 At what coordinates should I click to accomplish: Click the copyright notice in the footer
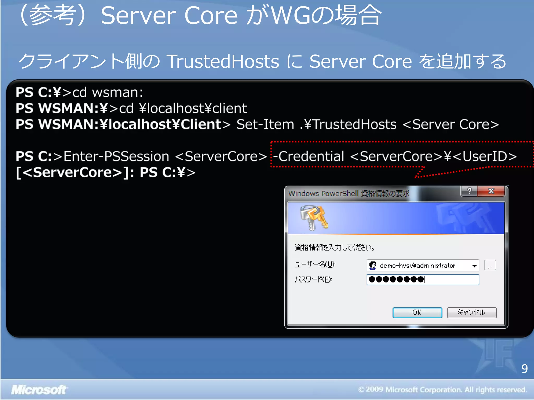coord(442,390)
